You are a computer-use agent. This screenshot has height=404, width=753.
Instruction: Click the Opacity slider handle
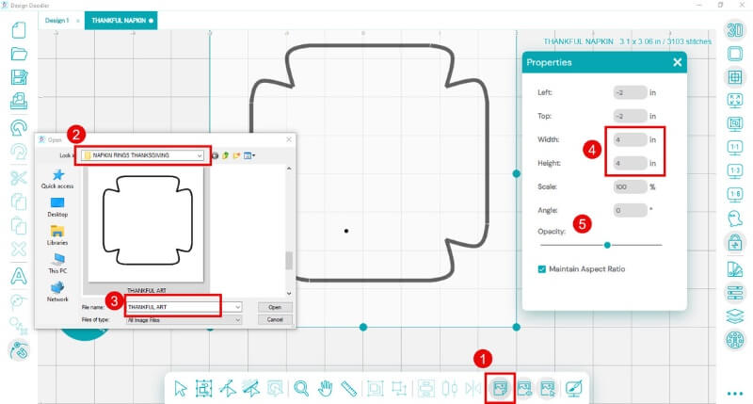point(607,245)
